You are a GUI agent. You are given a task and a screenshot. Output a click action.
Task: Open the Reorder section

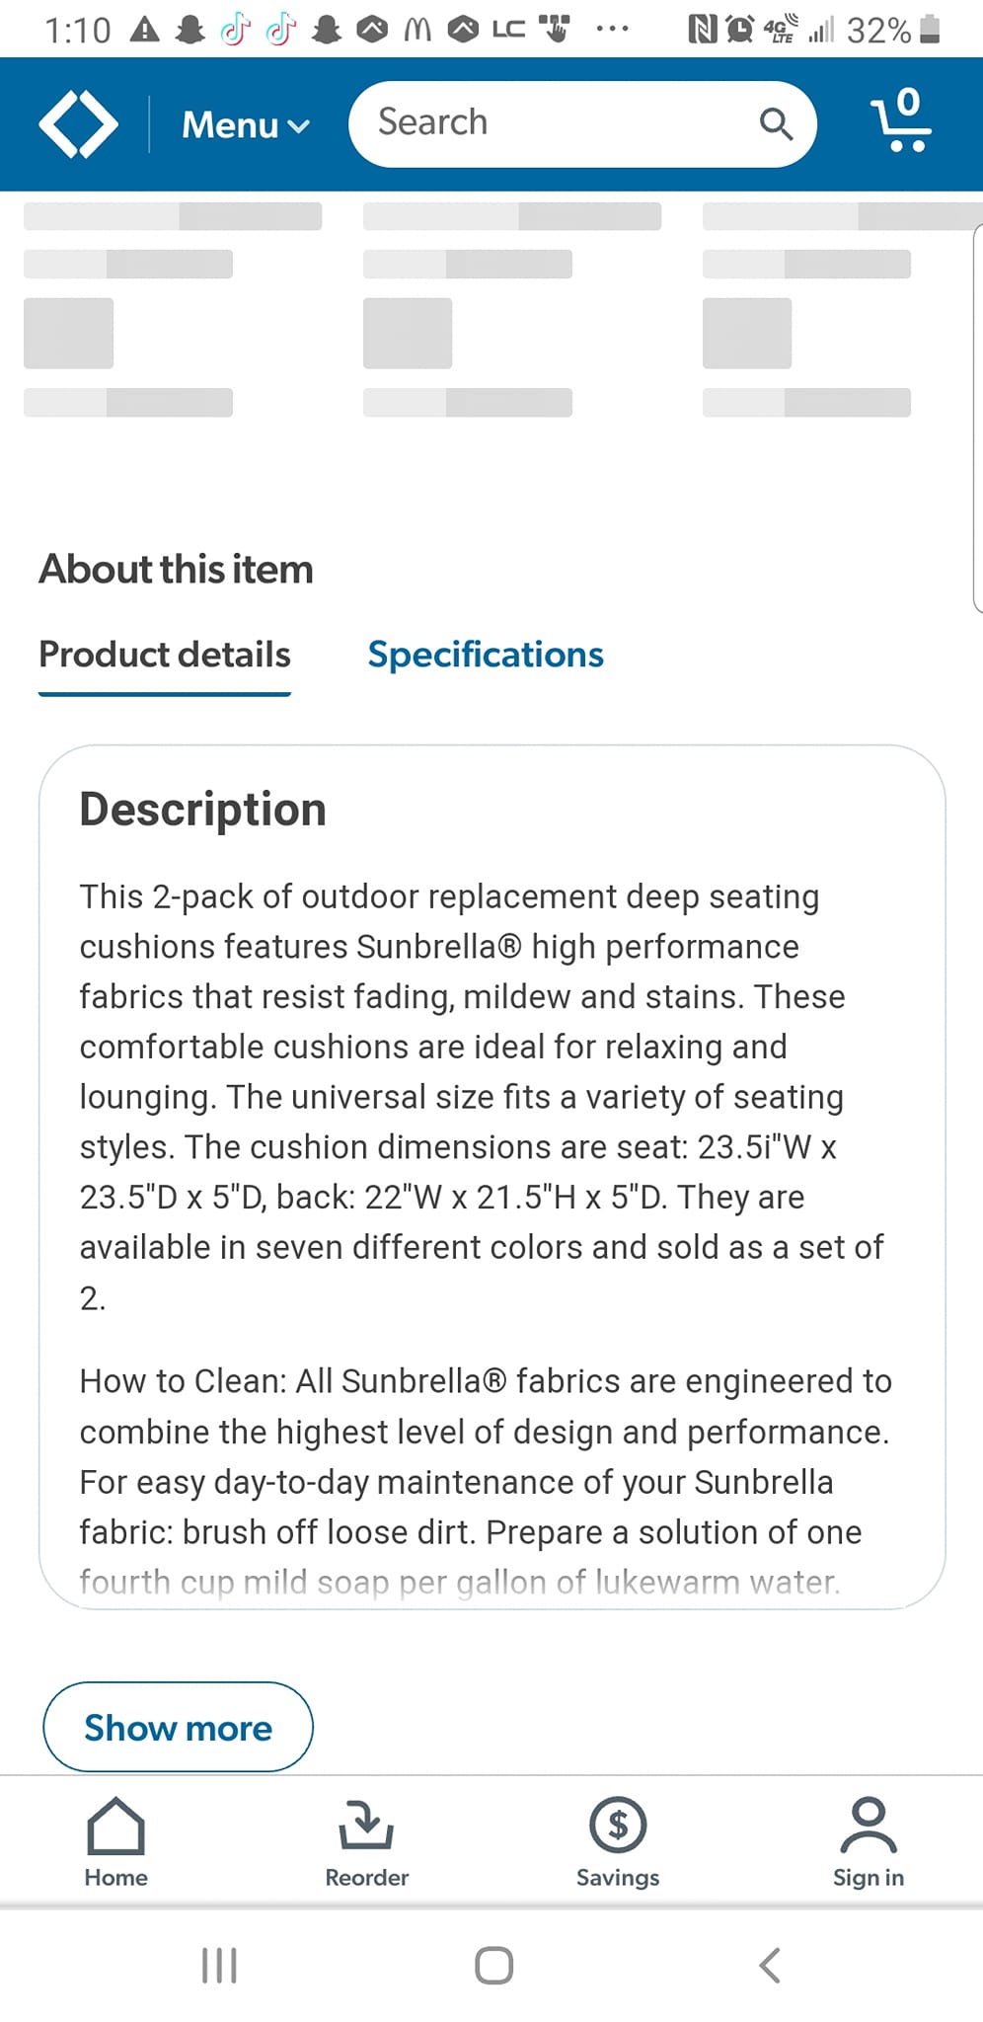366,1840
